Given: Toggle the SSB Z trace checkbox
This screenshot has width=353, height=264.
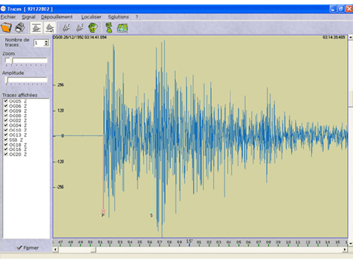Looking at the screenshot, I should (x=6, y=140).
